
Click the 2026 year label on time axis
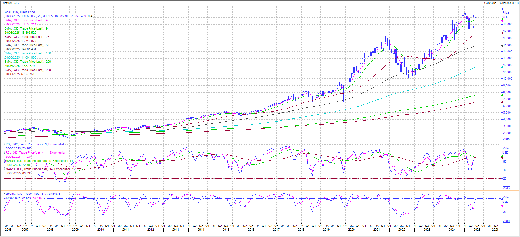point(495,230)
